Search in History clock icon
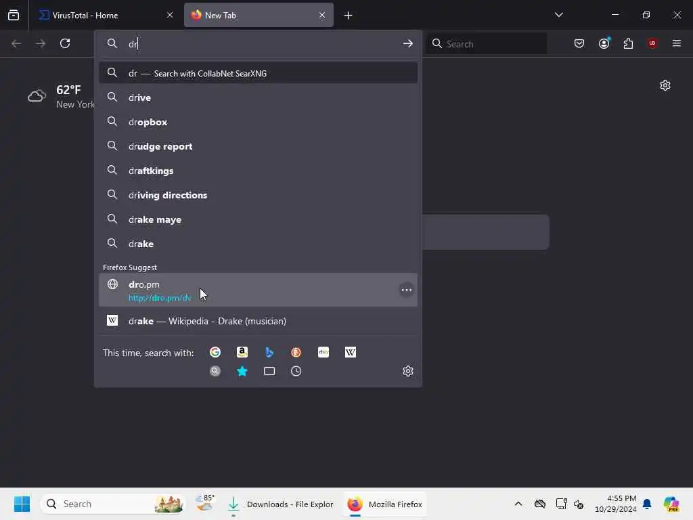Screen dimensions: 693x520 [x=296, y=371]
